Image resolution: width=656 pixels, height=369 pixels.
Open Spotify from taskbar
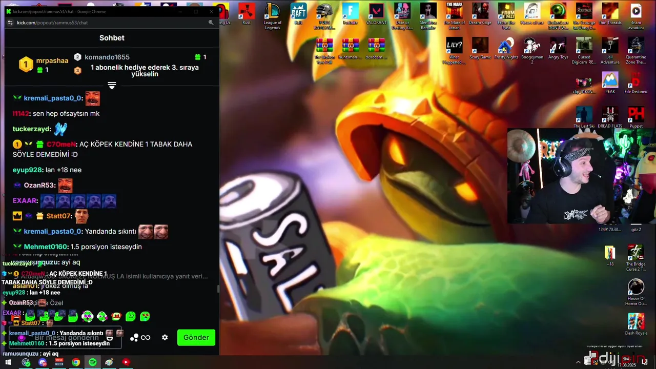(x=92, y=362)
